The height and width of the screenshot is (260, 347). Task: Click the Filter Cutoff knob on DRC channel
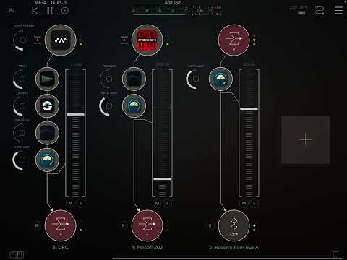(x=22, y=40)
